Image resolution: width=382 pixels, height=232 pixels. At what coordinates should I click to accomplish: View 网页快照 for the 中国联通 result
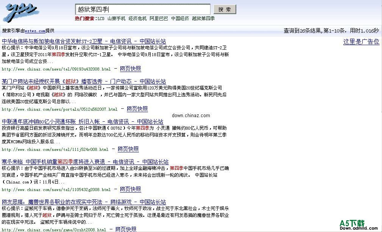click(x=128, y=149)
